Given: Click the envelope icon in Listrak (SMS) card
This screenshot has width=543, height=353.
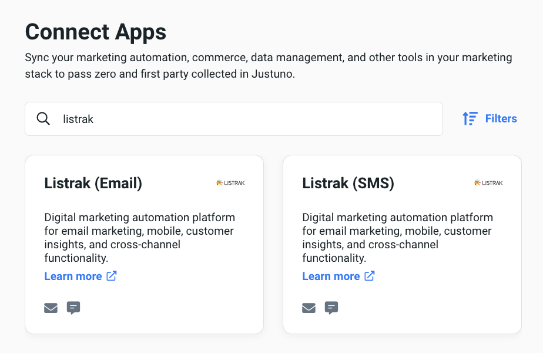Looking at the screenshot, I should [x=309, y=308].
